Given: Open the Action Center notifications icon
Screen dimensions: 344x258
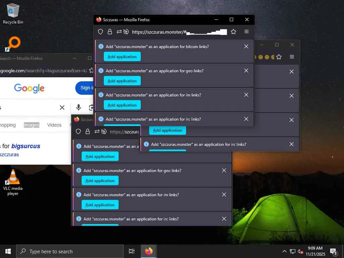Looking at the screenshot, I should (x=334, y=252).
